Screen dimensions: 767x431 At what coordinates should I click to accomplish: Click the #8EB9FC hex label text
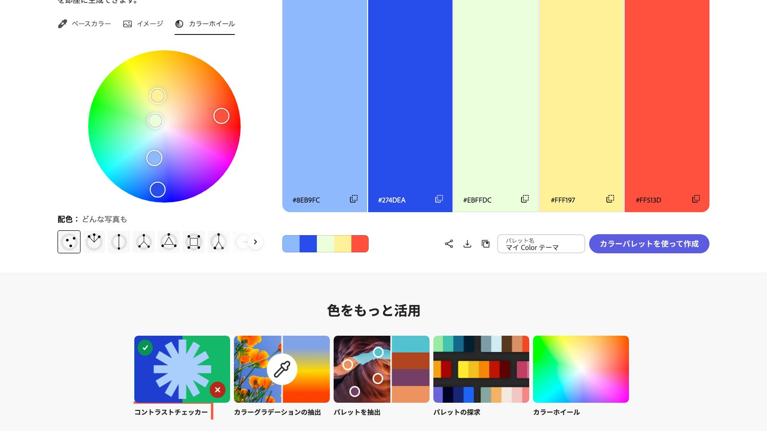tap(306, 200)
